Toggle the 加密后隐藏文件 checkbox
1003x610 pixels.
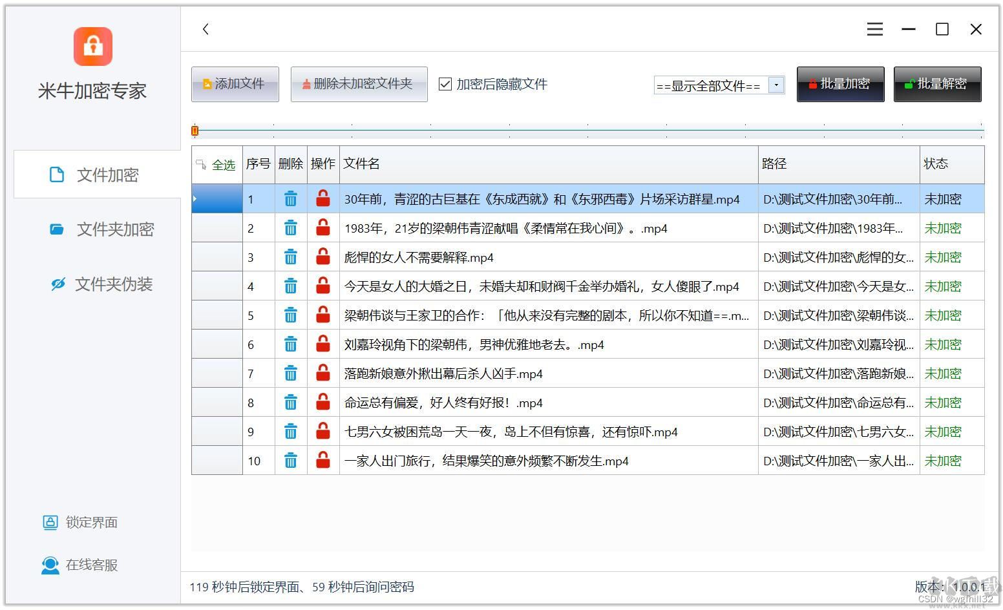pyautogui.click(x=444, y=83)
